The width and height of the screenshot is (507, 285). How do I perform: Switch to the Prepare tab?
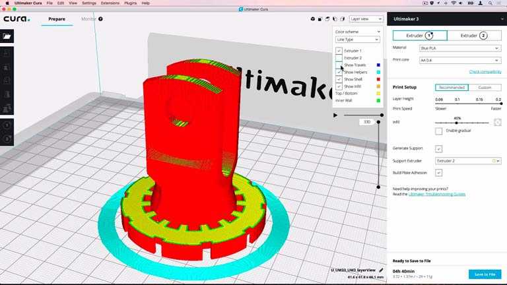point(57,19)
